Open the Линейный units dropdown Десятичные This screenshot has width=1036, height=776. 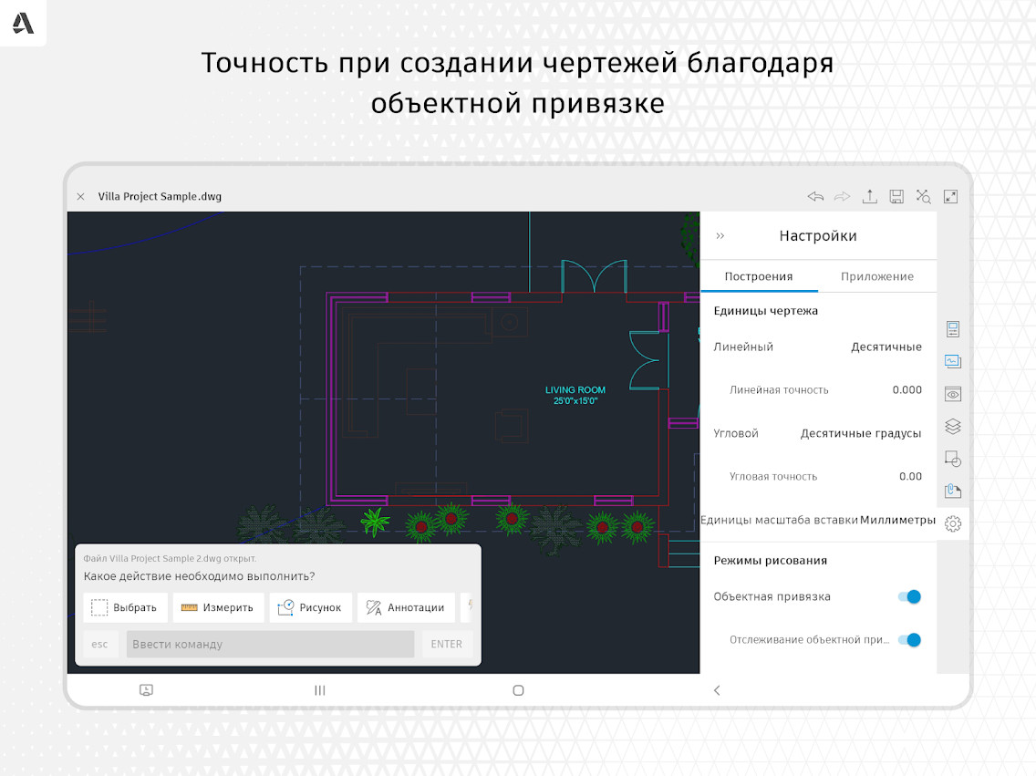[886, 347]
